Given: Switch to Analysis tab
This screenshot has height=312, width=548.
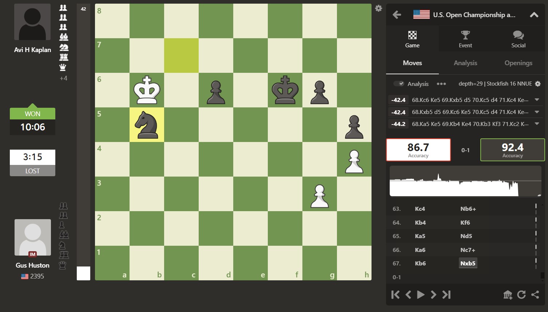Looking at the screenshot, I should pos(465,63).
